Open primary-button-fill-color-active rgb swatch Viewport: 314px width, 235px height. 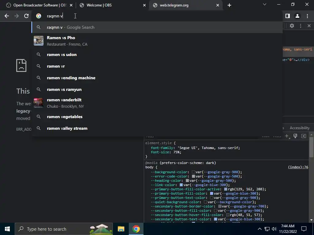tap(226, 189)
